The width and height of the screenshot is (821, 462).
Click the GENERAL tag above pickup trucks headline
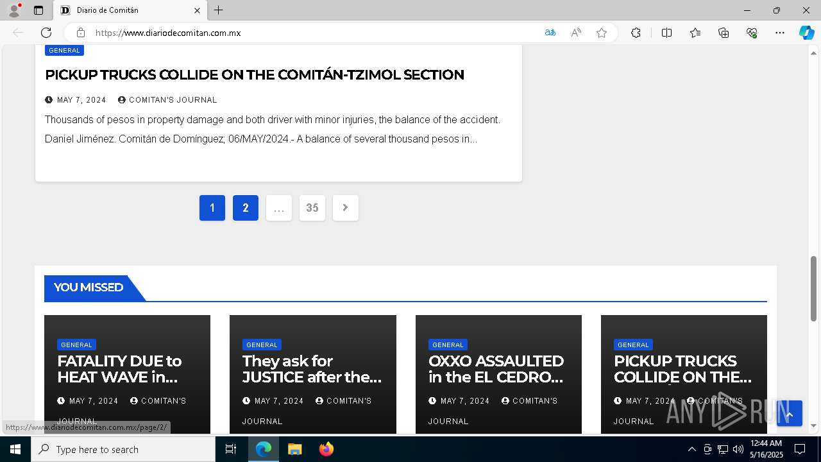click(64, 50)
